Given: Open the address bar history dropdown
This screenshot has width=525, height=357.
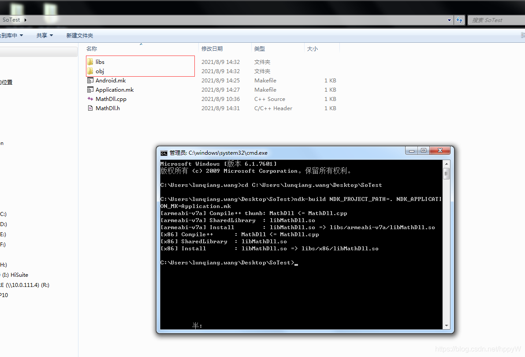Looking at the screenshot, I should tap(449, 20).
